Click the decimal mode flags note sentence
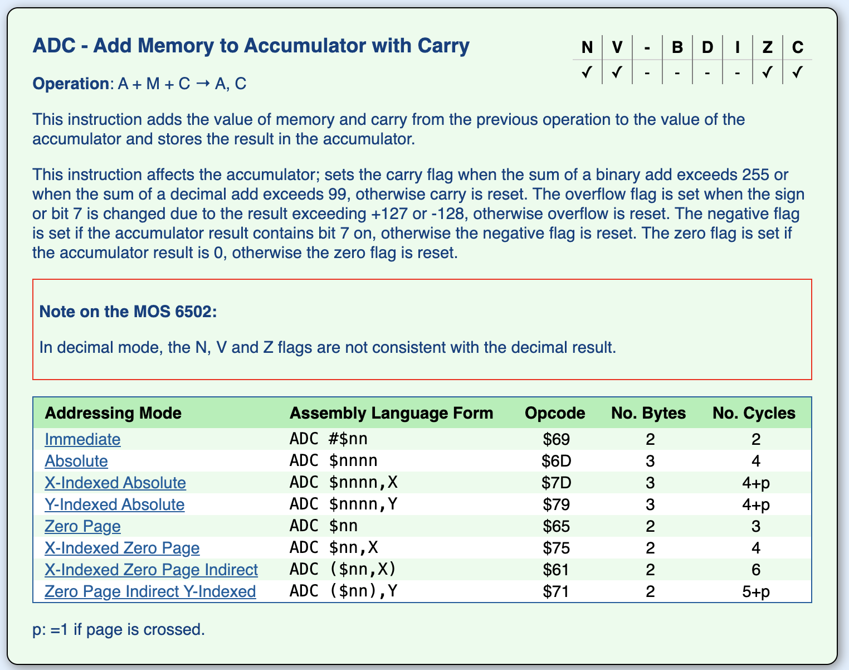The width and height of the screenshot is (849, 670). click(x=328, y=347)
